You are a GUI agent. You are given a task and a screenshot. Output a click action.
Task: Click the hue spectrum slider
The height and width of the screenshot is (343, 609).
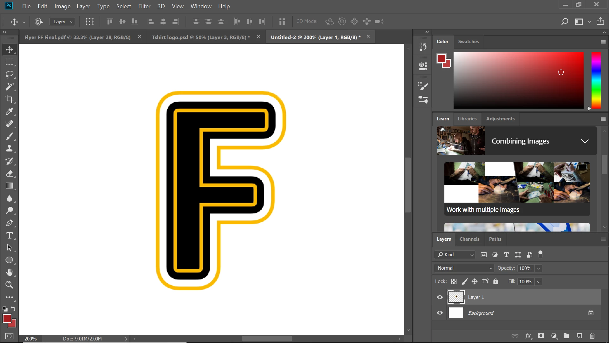pyautogui.click(x=596, y=80)
